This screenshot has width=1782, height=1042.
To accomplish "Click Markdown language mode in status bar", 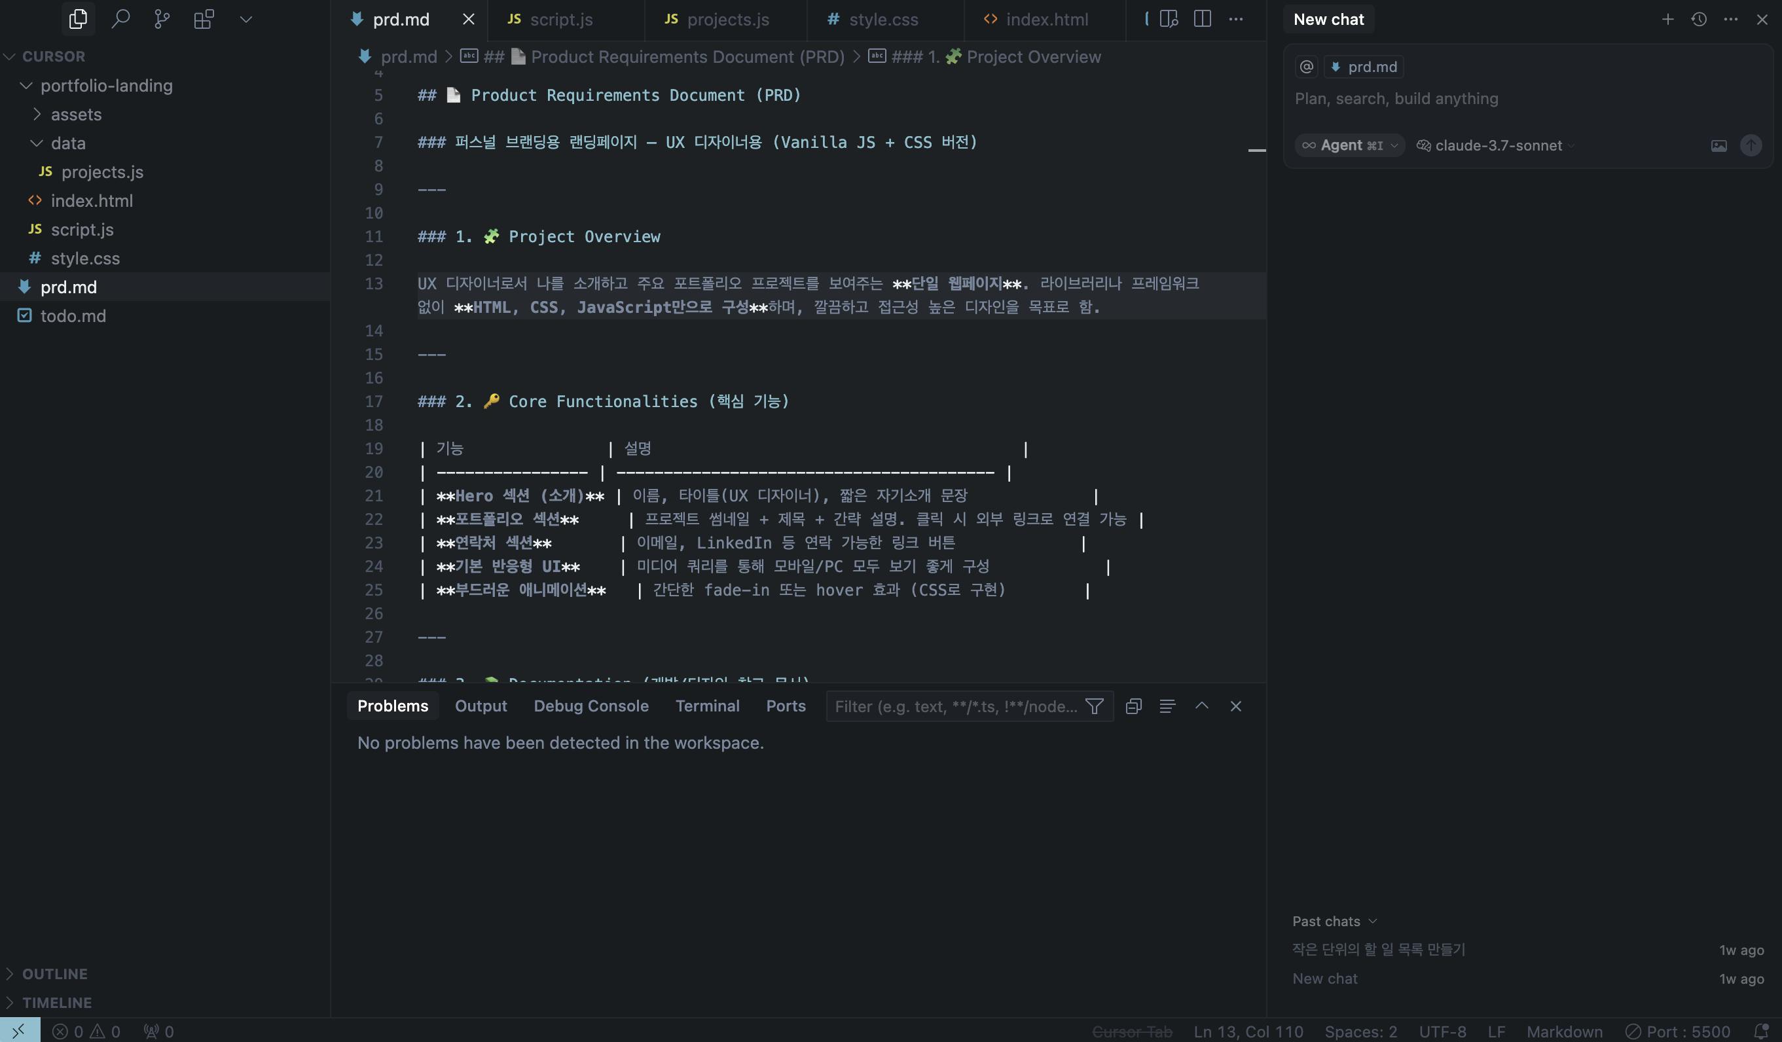I will click(1564, 1032).
